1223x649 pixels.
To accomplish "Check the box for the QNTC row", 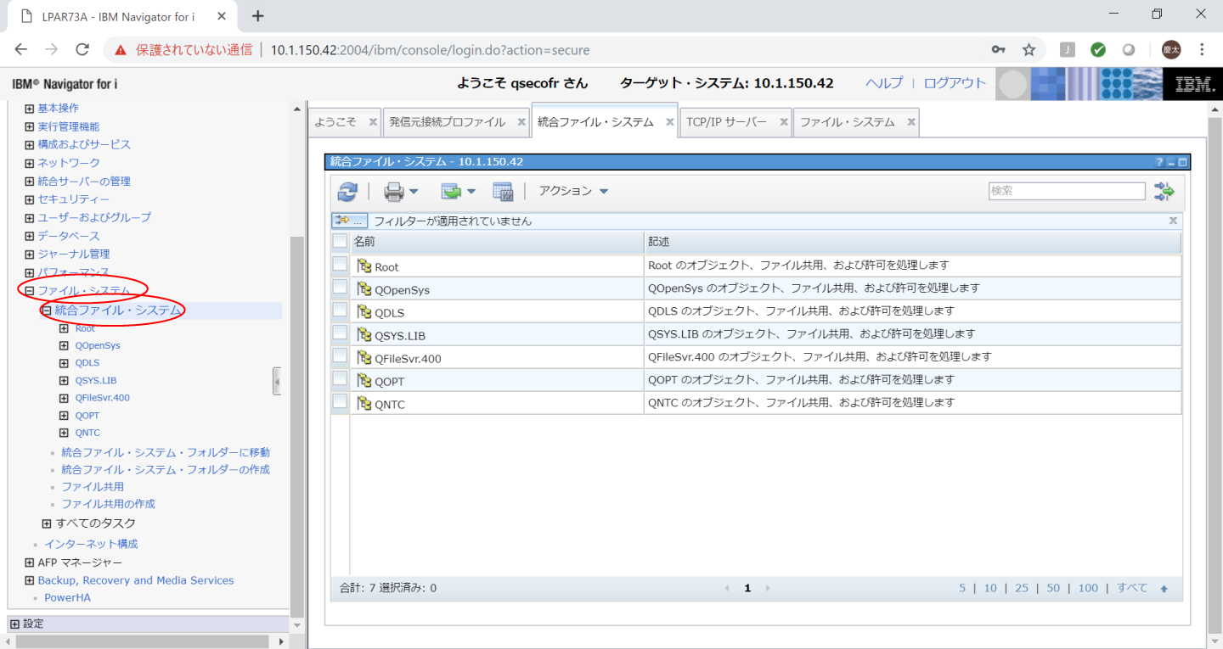I will tap(340, 401).
